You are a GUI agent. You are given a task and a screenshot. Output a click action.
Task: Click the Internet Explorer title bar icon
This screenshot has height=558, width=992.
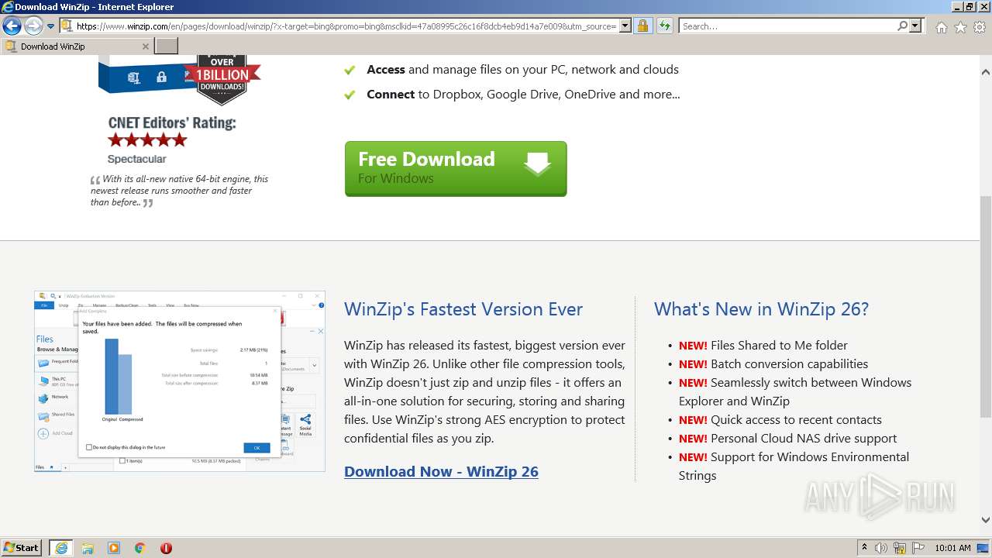coord(8,7)
